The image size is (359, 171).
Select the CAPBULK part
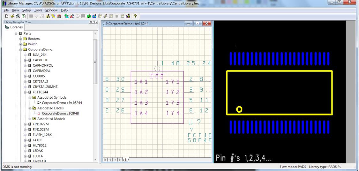coord(40,60)
